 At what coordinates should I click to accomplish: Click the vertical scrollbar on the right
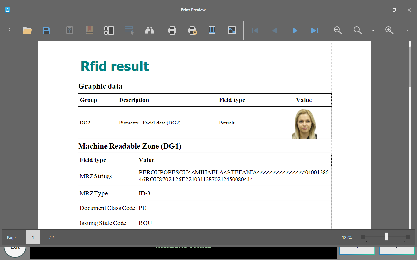(410, 67)
